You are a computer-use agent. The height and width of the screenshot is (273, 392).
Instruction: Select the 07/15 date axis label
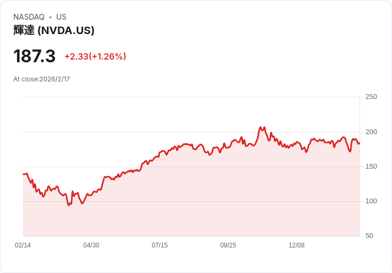point(160,245)
